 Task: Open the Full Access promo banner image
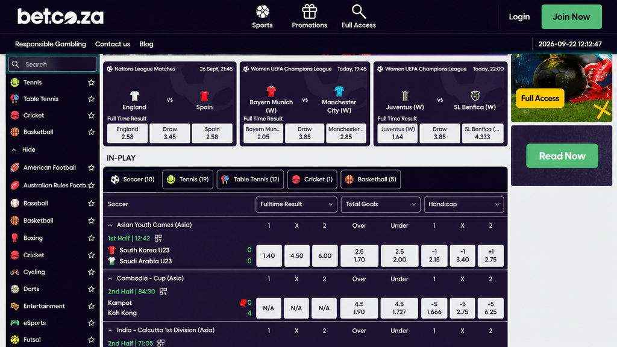tap(562, 88)
